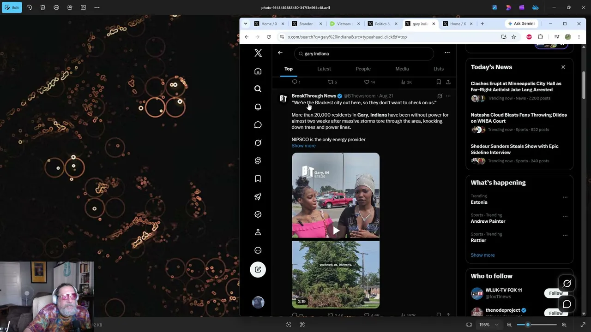Image resolution: width=591 pixels, height=332 pixels.
Task: Reload the browser page
Action: coord(268,37)
